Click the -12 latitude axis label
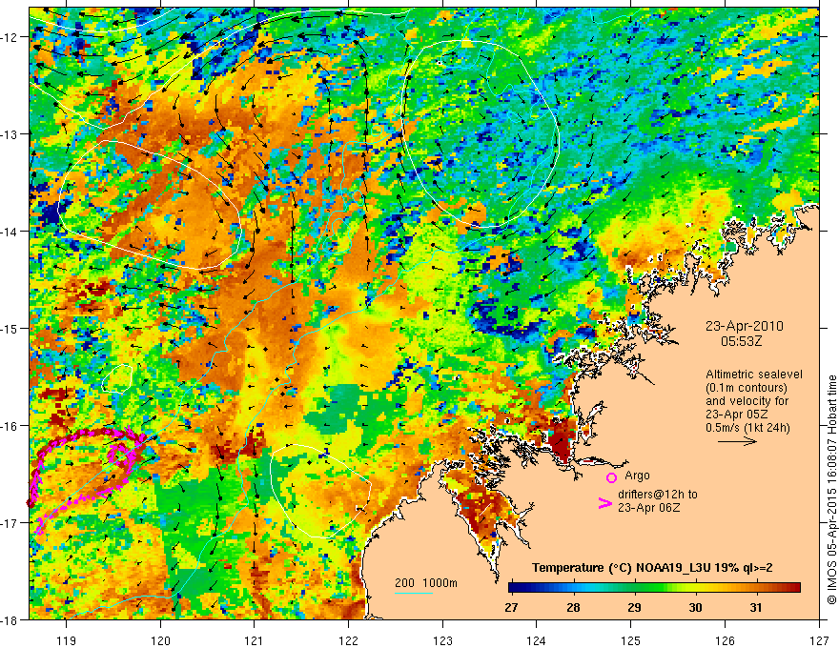 click(x=10, y=37)
